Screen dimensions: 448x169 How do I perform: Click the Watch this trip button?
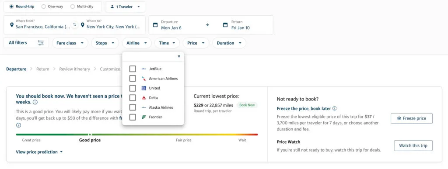pos(413,145)
